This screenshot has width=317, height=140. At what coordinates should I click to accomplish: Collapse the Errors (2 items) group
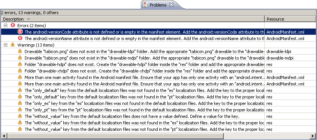tap(6, 26)
